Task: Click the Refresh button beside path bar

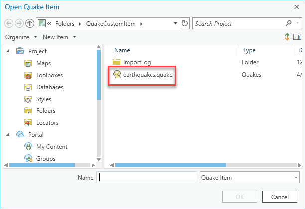Action: click(185, 23)
